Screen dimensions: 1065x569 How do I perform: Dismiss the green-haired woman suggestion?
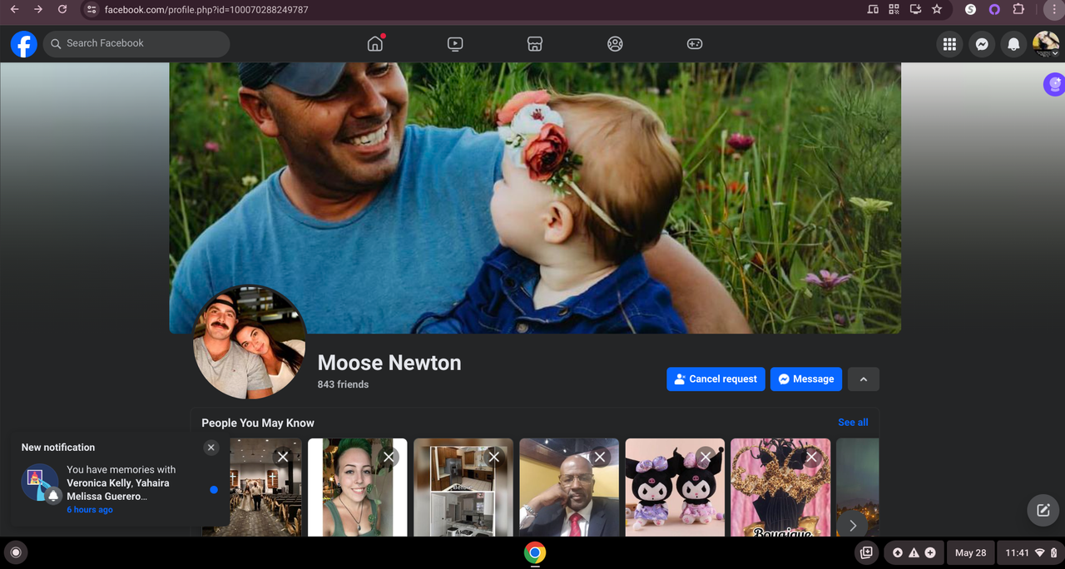click(389, 457)
